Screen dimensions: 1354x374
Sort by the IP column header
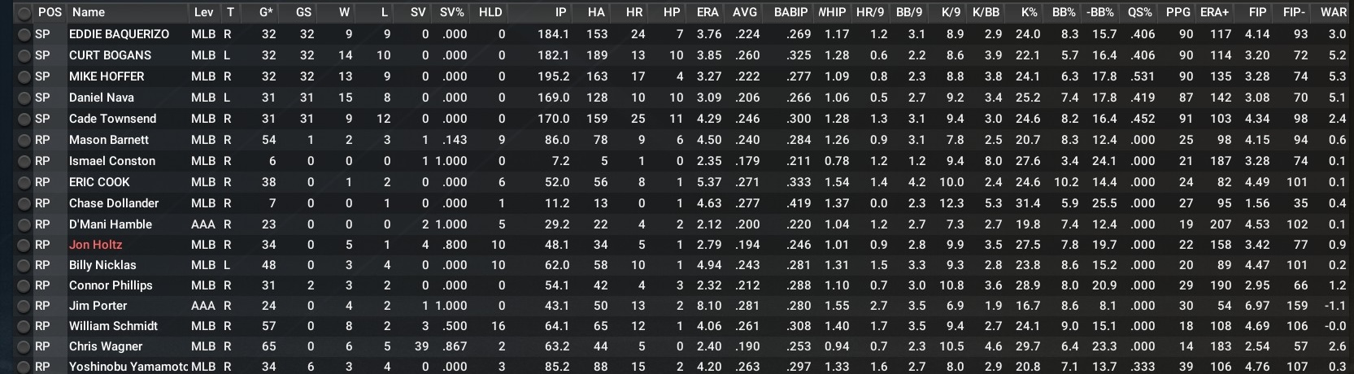[x=560, y=12]
